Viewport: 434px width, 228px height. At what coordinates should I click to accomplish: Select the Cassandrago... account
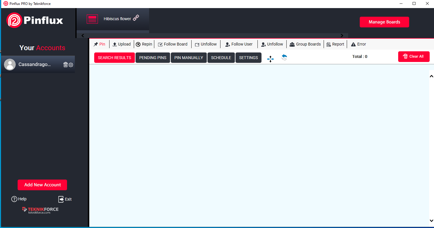coord(38,64)
